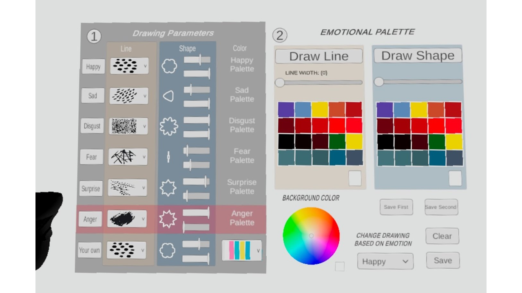Click the Happy Palette label

click(242, 64)
